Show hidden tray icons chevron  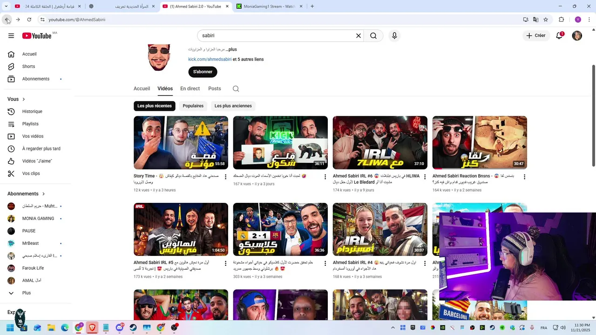(393, 328)
